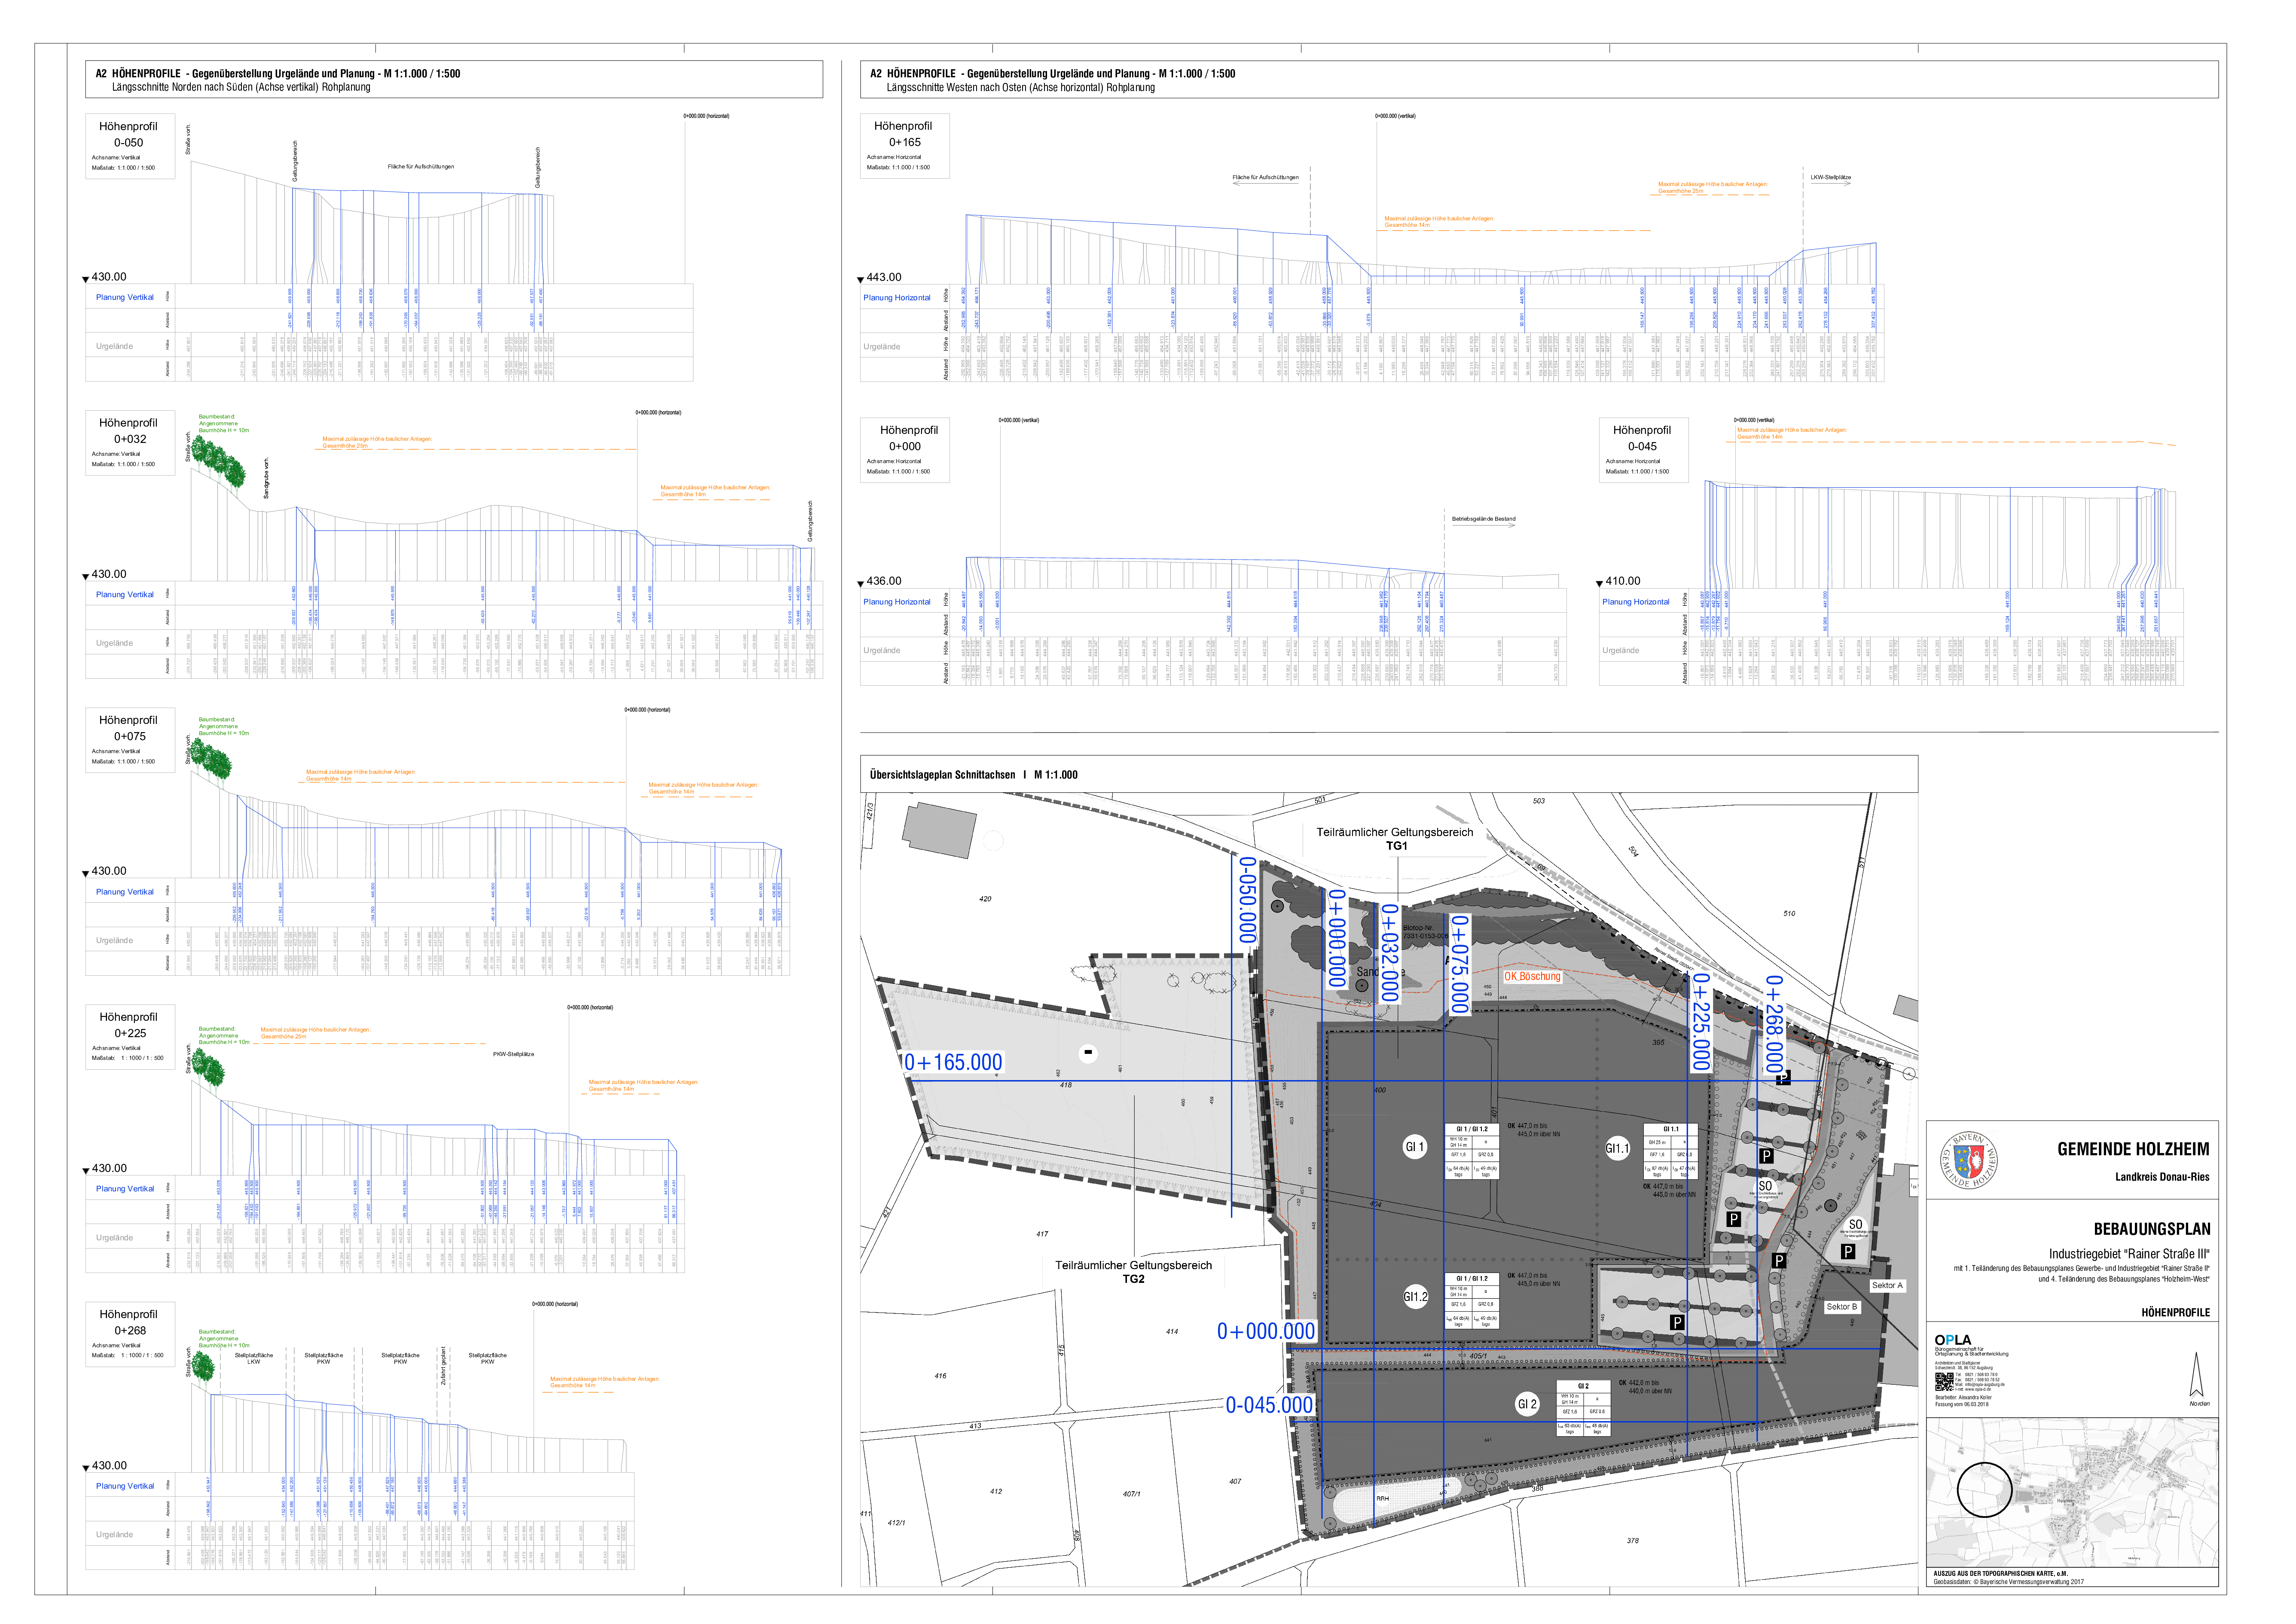The image size is (2296, 1624).
Task: Click the "LKW-Stellplätze" label in profile 0+165
Action: click(1831, 177)
